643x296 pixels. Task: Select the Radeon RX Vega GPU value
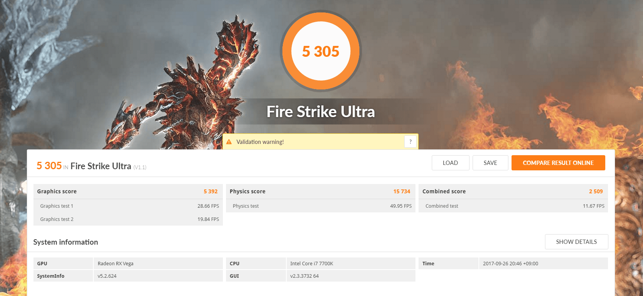116,263
